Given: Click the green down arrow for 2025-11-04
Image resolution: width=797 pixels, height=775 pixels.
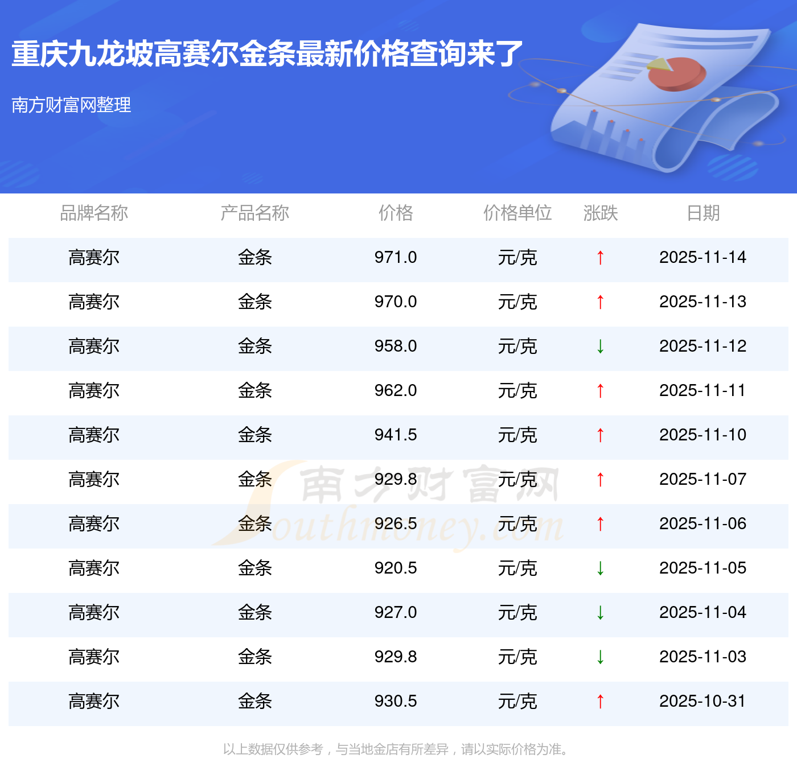Looking at the screenshot, I should (600, 613).
